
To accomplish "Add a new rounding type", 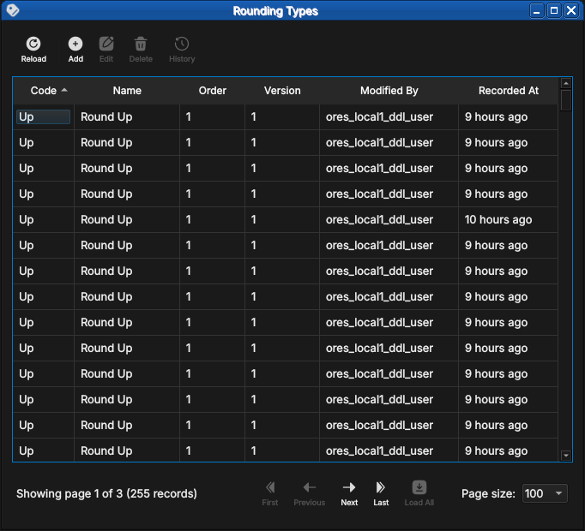I will coord(75,50).
